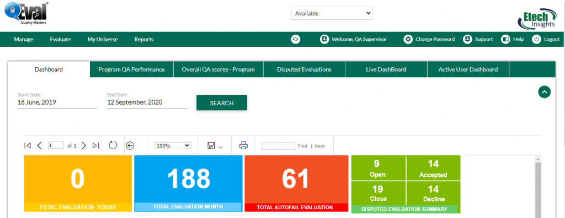Click the Support person icon
Screen dimensions: 565x218
point(467,39)
